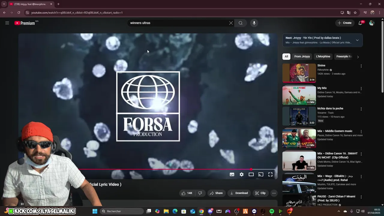This screenshot has width=384, height=216.
Task: Open the My Mix thumbnail
Action: 299,95
